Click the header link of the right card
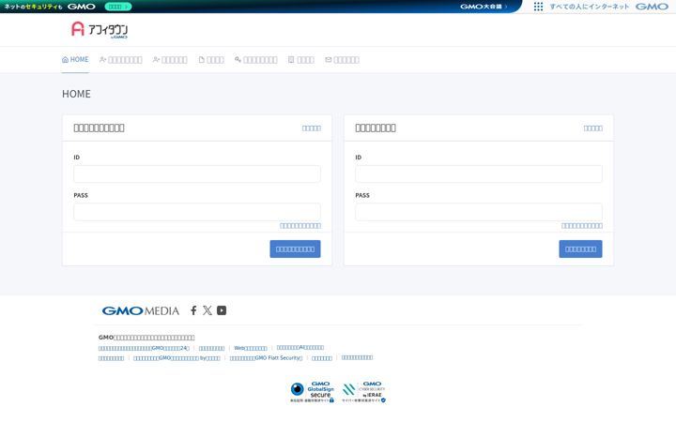The height and width of the screenshot is (422, 676). [593, 128]
